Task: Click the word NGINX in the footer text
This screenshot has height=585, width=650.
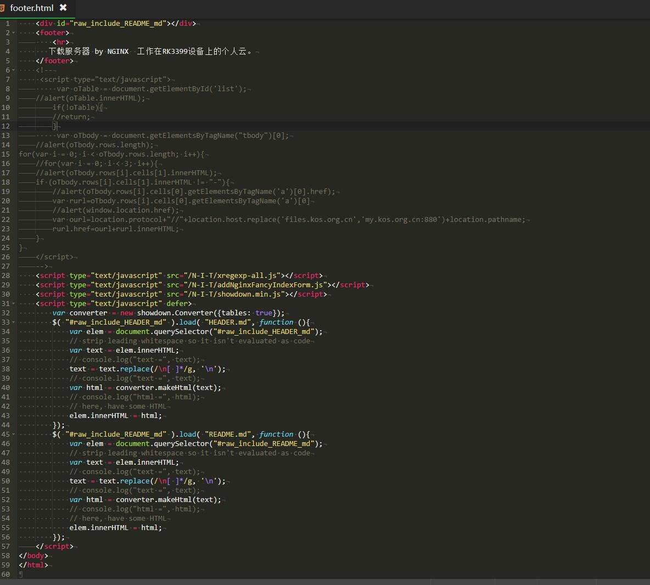Action: [118, 52]
